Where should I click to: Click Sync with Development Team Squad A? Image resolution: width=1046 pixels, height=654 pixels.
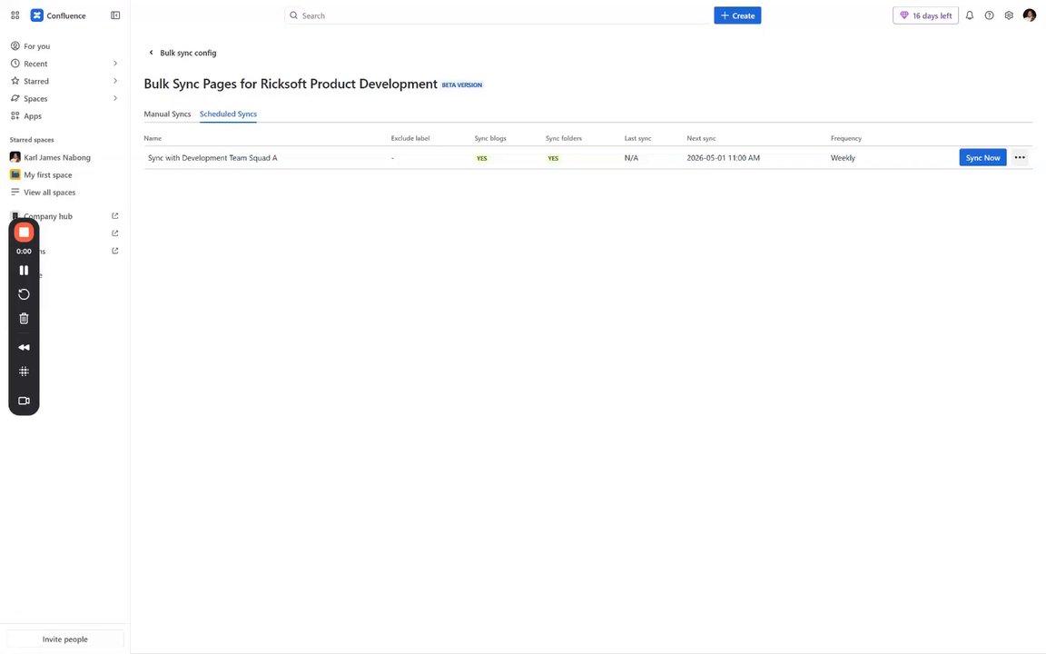point(212,158)
